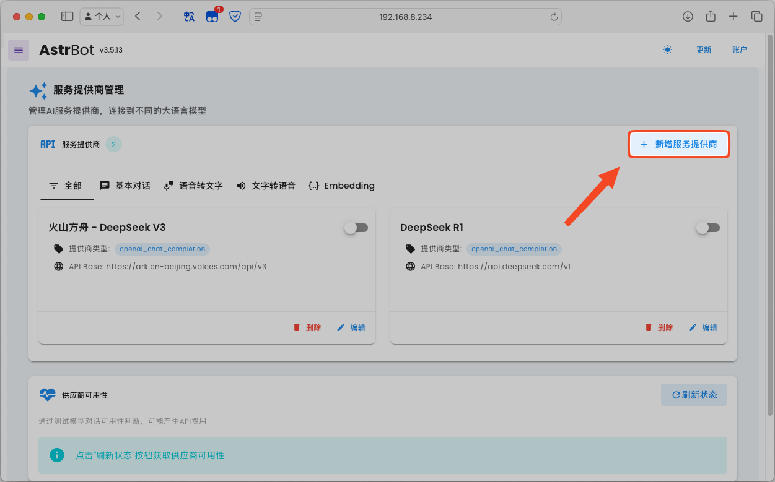
Task: Delete DeepSeek R1 provider
Action: click(x=659, y=328)
